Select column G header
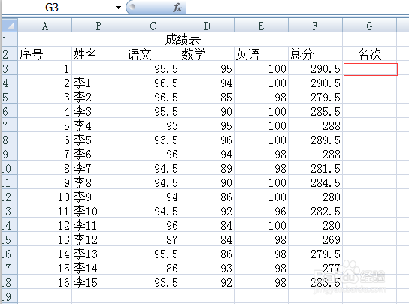 [369, 26]
